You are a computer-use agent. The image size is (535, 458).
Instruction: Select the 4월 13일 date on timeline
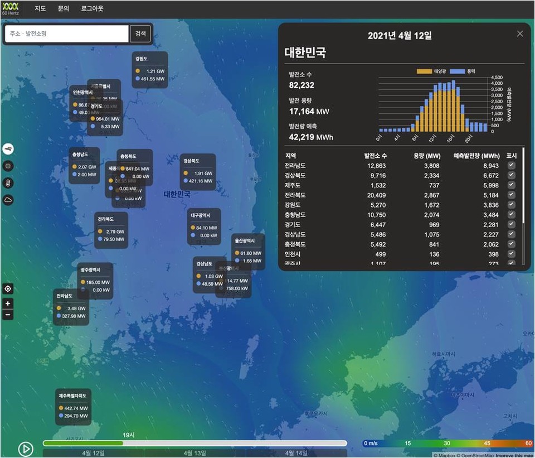point(195,453)
